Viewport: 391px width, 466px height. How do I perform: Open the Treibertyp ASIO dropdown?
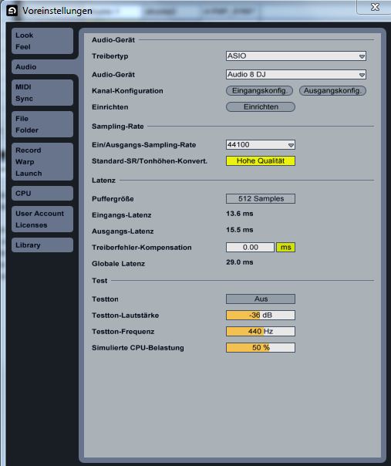click(x=296, y=56)
